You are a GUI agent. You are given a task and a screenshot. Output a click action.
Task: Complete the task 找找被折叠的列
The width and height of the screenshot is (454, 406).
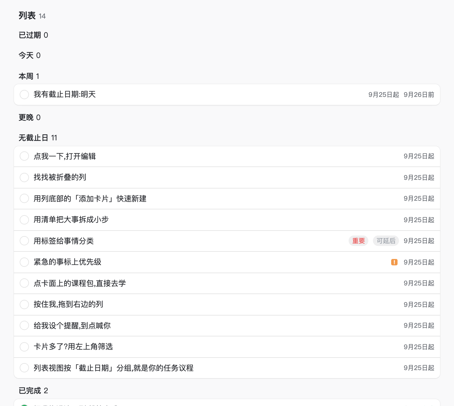24,177
